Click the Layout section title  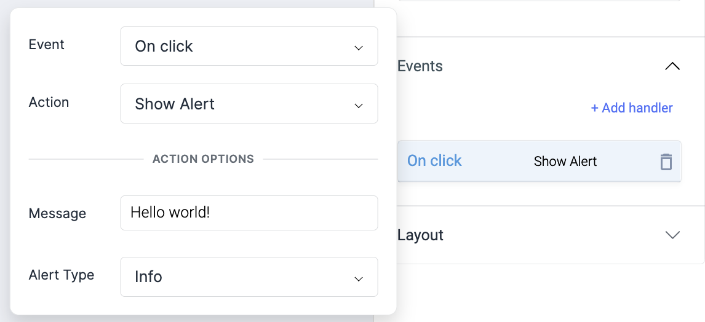click(421, 235)
